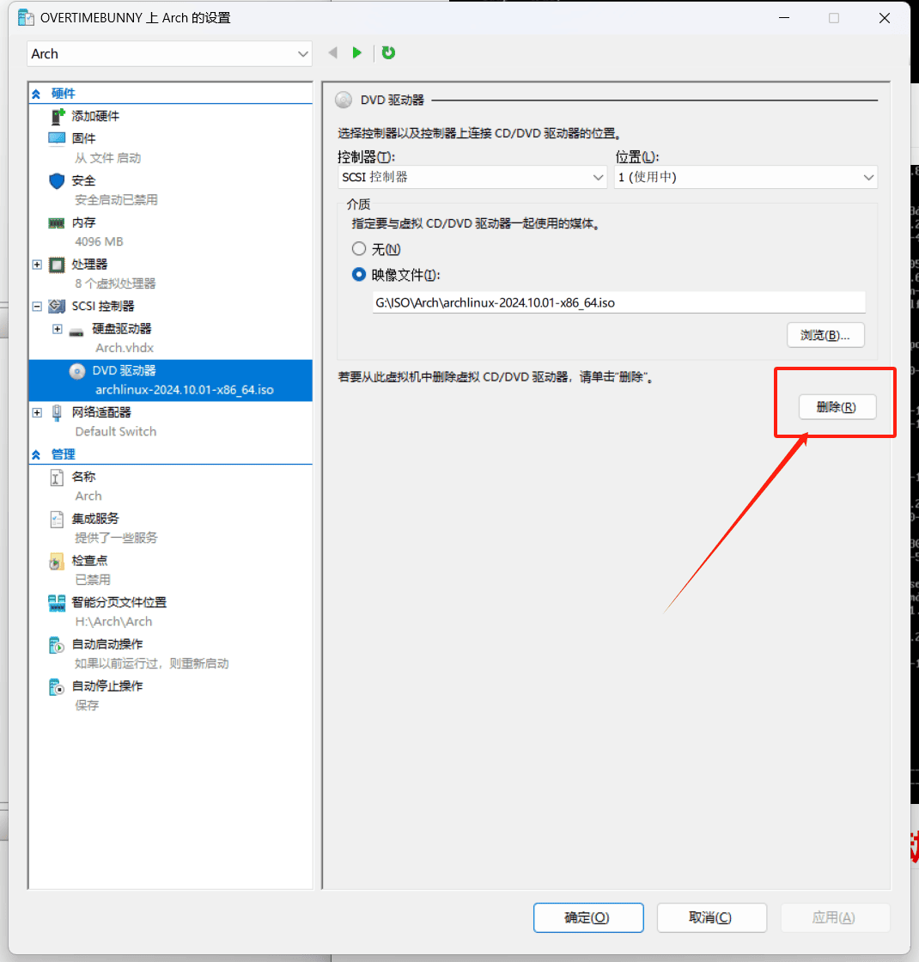The height and width of the screenshot is (962, 919).
Task: Select the Image file (映像文件) radio button
Action: (x=359, y=275)
